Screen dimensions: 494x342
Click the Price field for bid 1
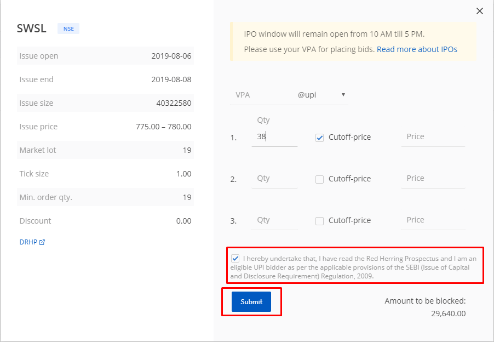(433, 137)
